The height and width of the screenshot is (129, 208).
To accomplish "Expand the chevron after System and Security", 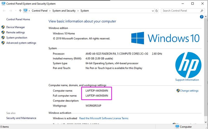I will [78, 11].
